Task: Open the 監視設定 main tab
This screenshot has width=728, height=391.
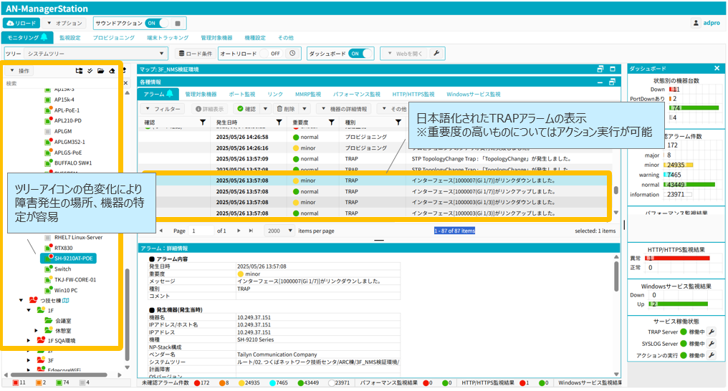Action: pyautogui.click(x=70, y=38)
